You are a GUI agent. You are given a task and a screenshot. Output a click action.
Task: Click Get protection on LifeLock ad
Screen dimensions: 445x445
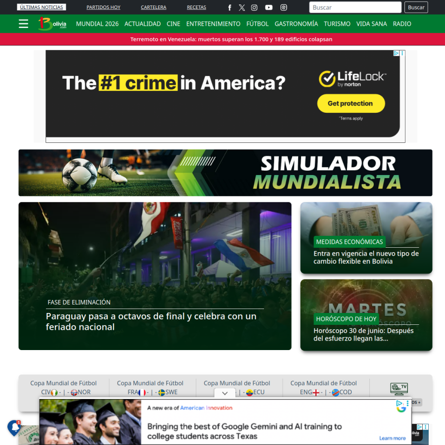click(x=351, y=103)
